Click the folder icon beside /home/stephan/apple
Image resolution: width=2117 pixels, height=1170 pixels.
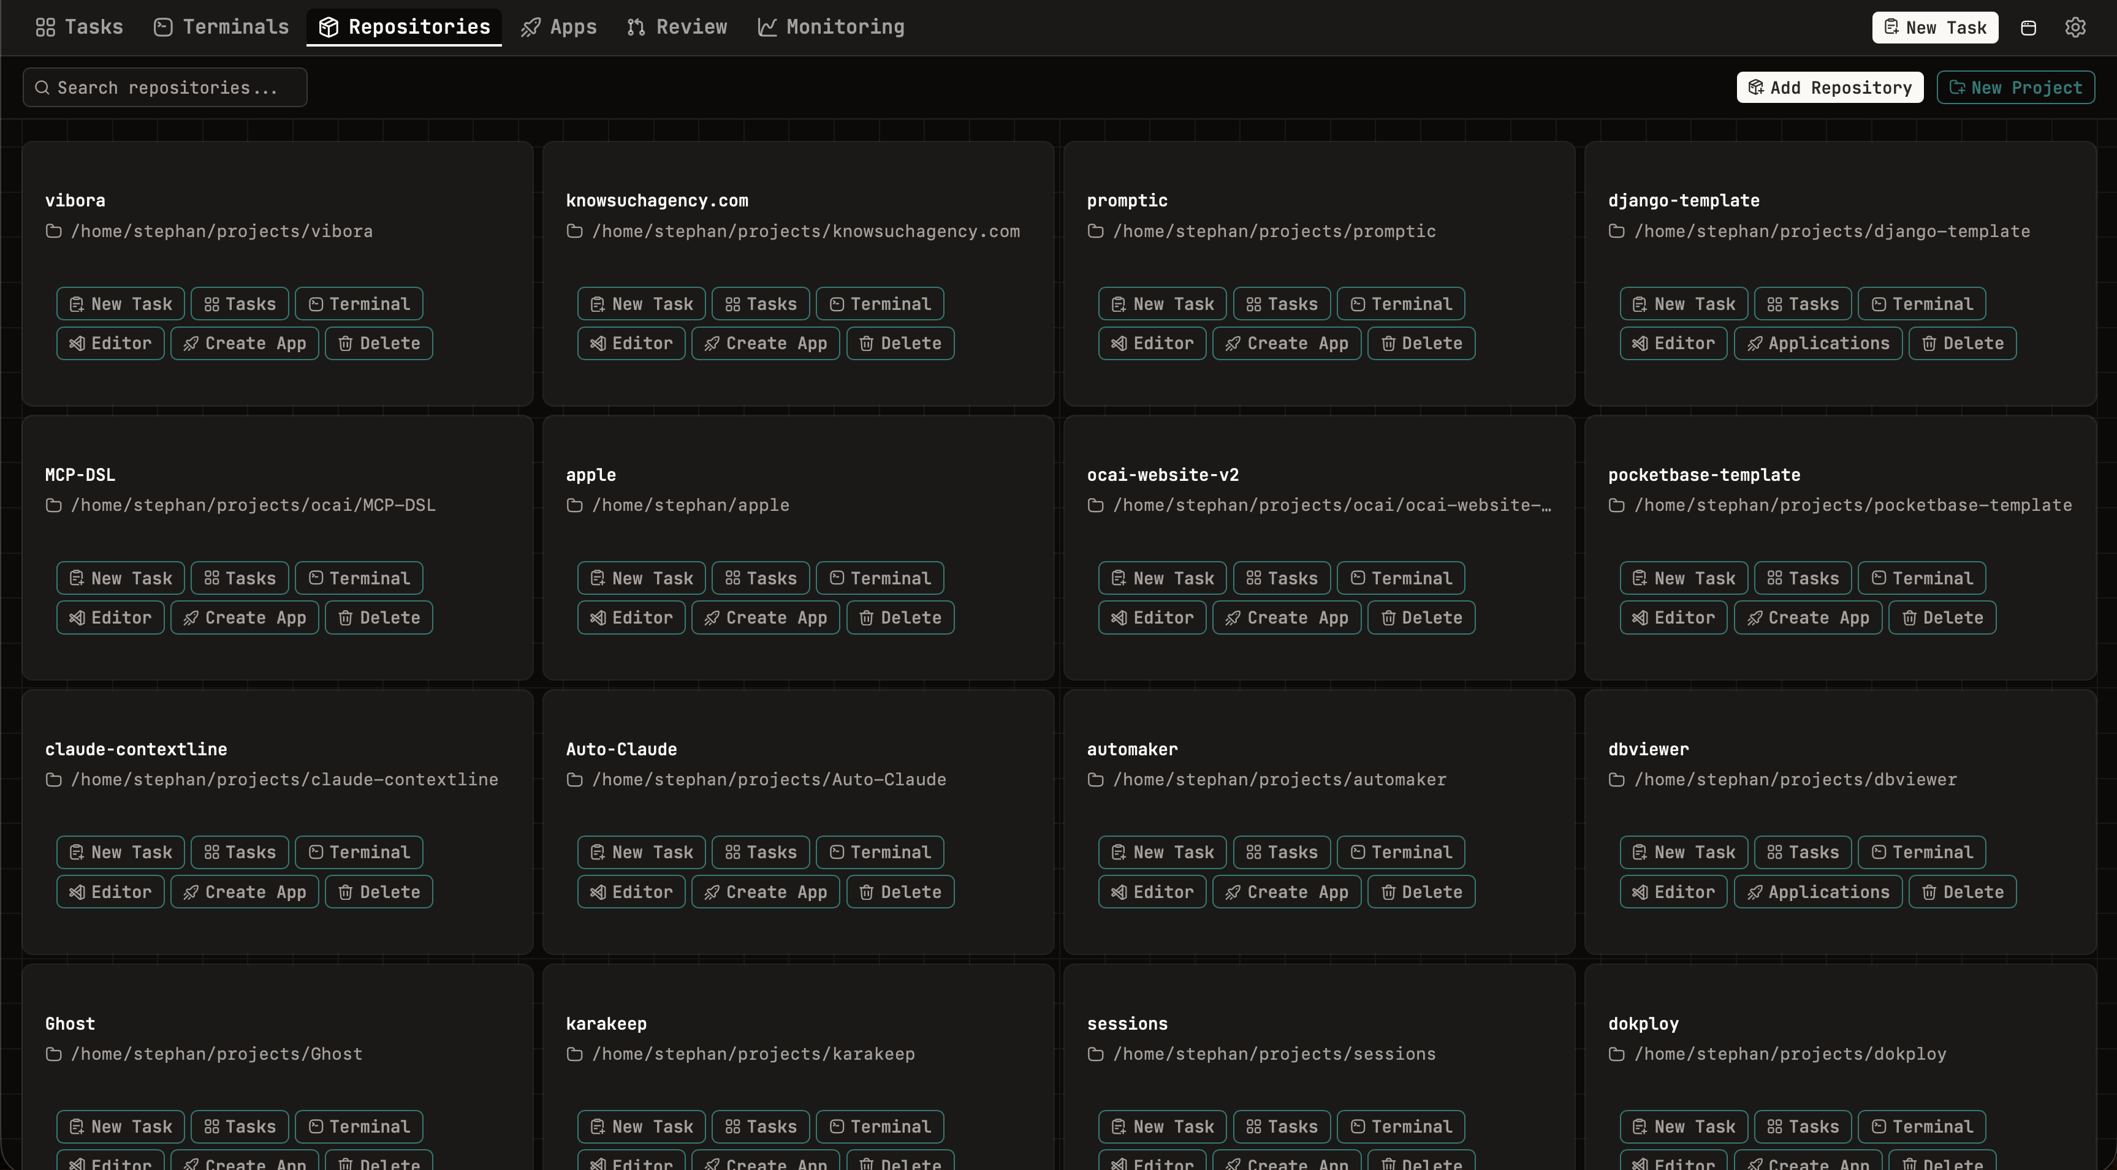[x=574, y=505]
